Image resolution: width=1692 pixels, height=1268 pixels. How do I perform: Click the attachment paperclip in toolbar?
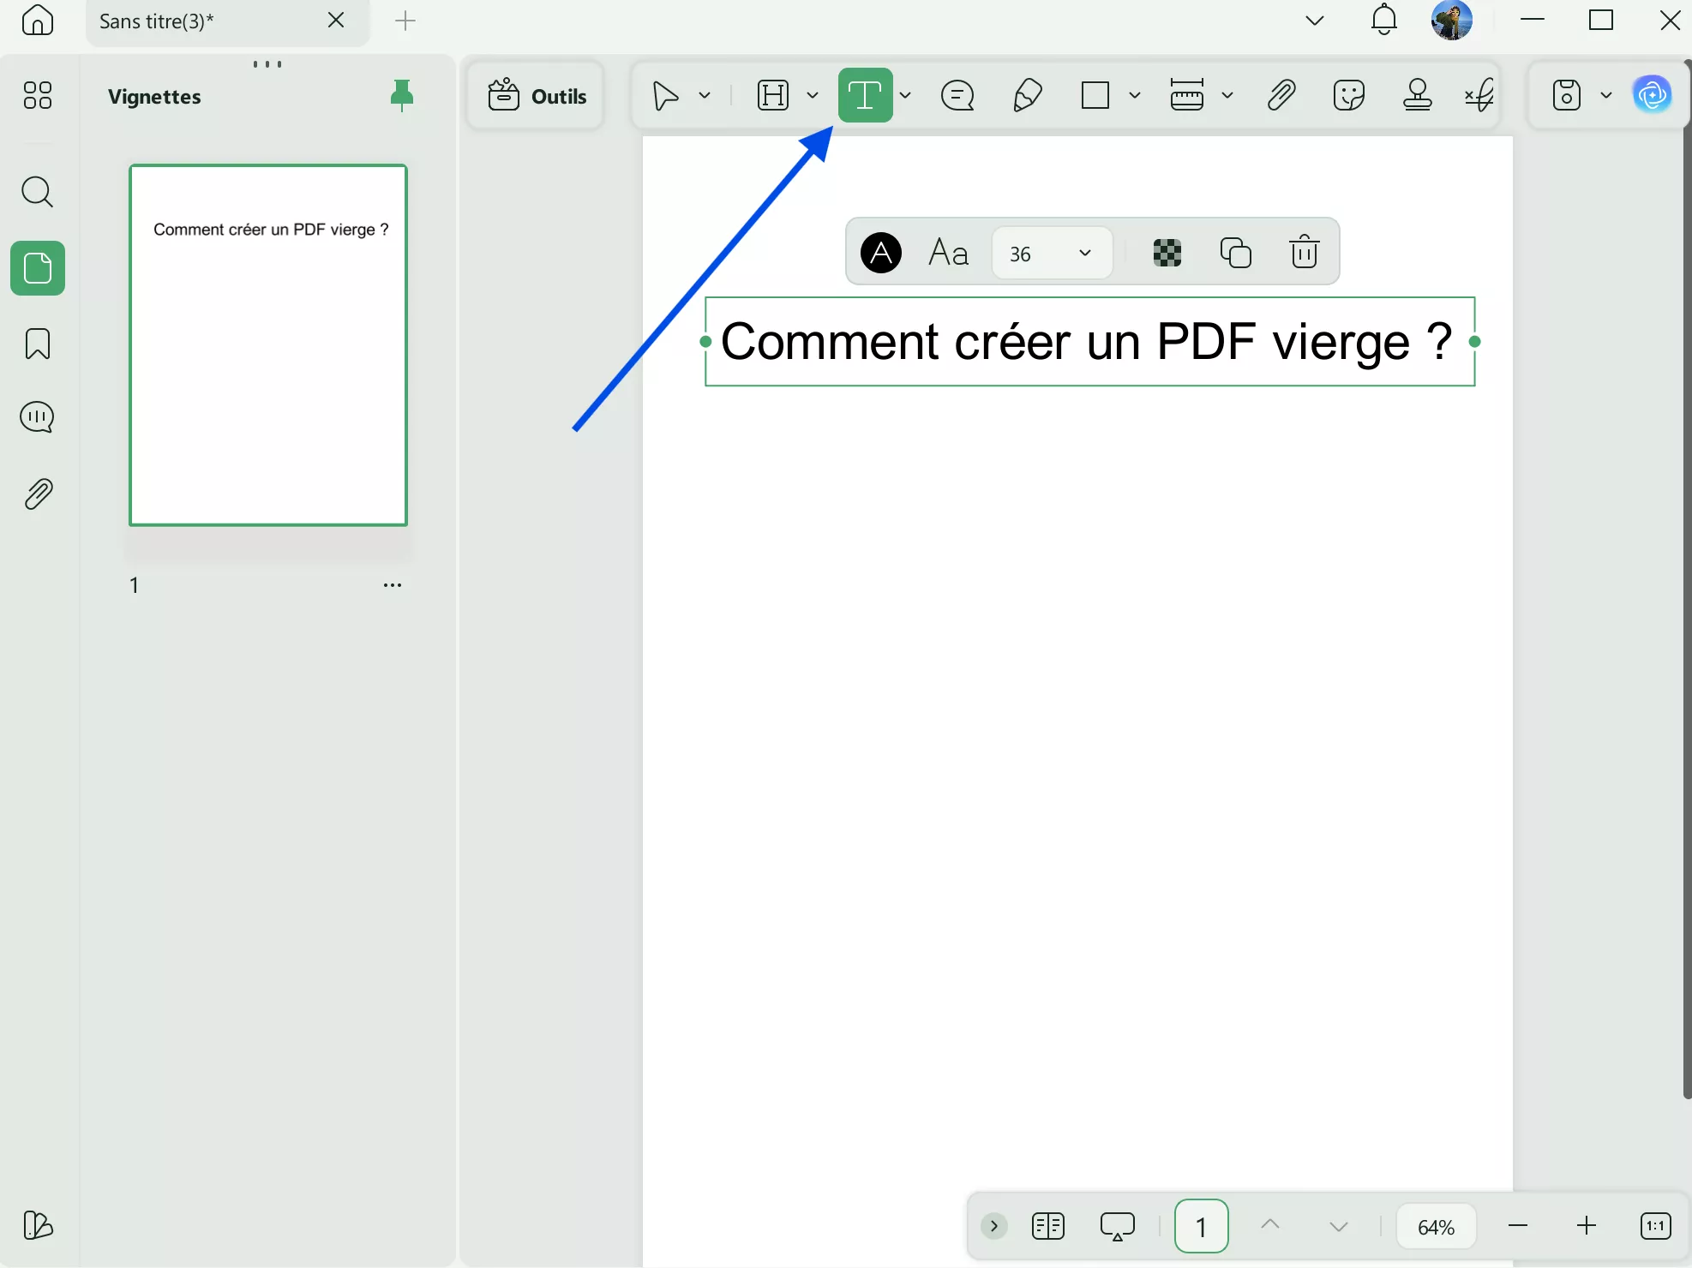pos(1281,95)
